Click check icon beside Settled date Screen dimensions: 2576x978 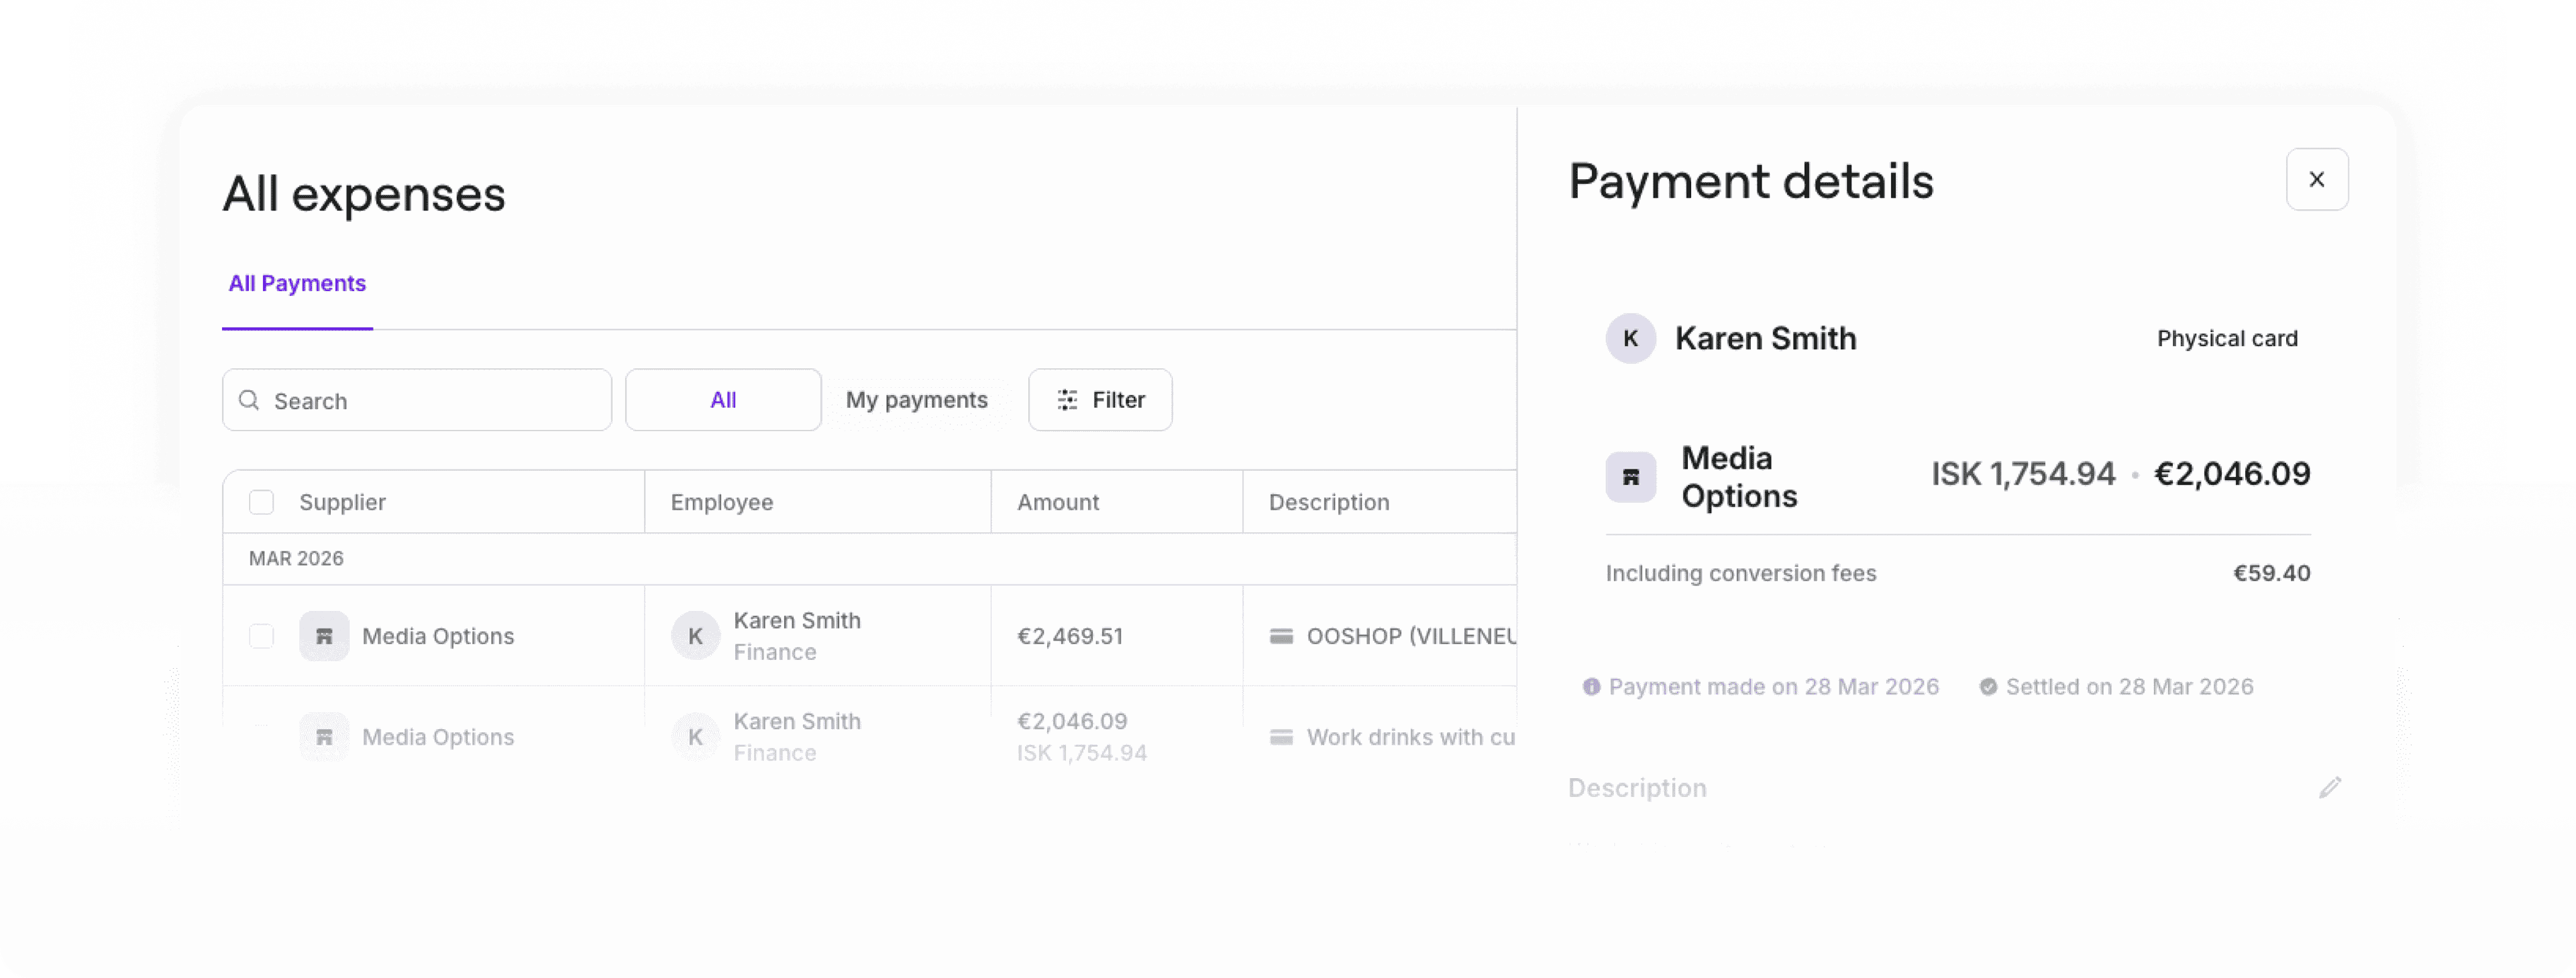point(1988,687)
